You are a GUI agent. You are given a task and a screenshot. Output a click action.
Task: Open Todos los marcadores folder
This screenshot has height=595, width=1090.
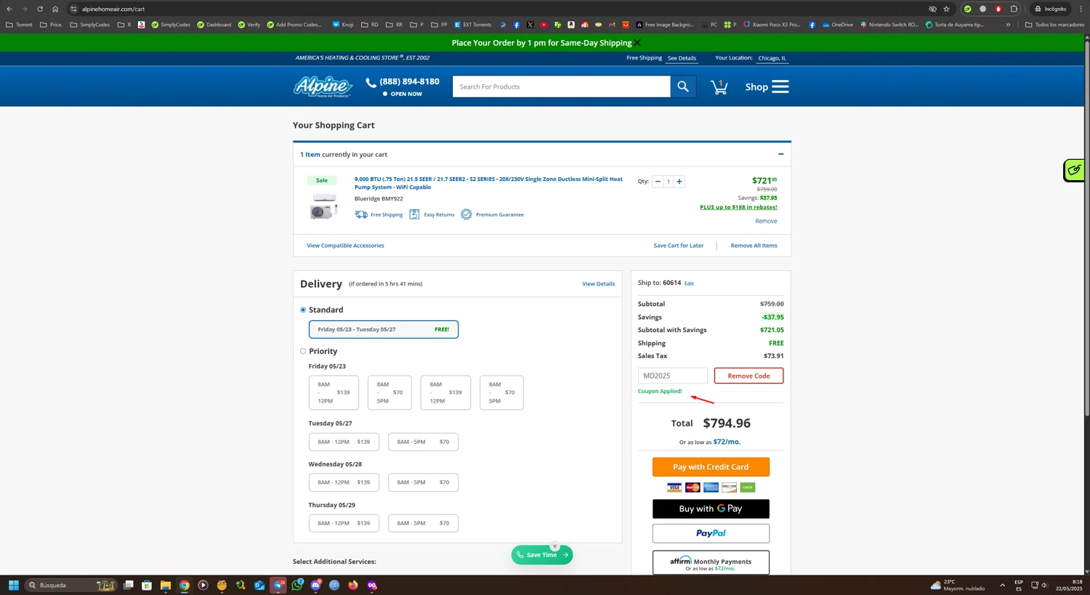coord(1054,25)
